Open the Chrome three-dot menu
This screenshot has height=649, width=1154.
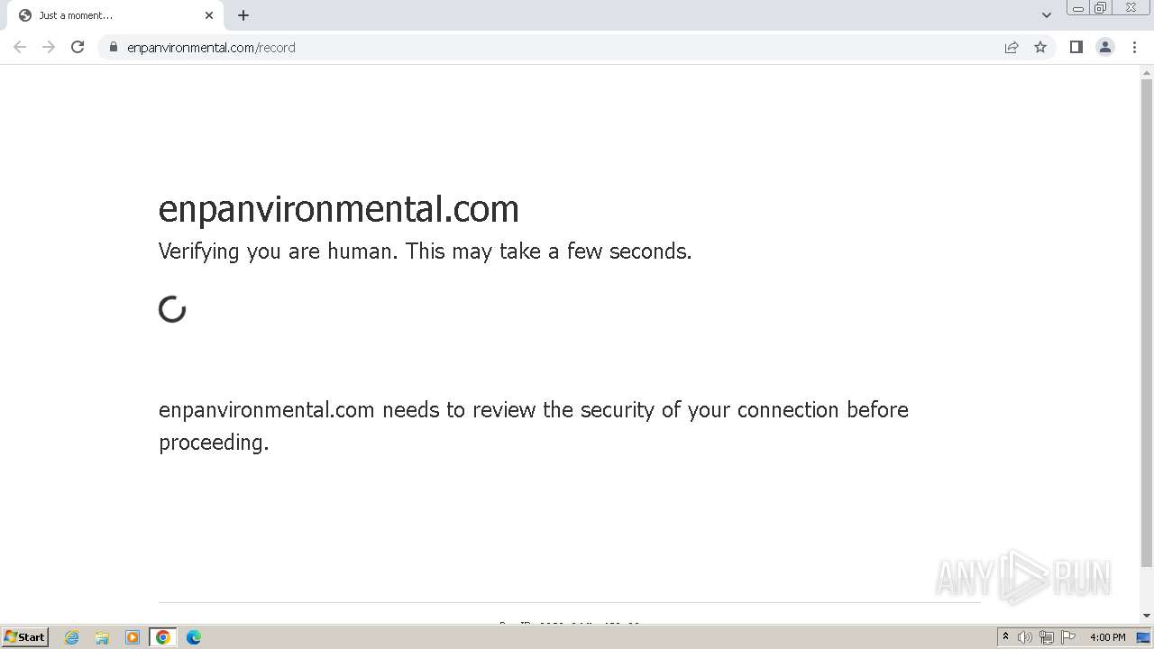(1134, 47)
